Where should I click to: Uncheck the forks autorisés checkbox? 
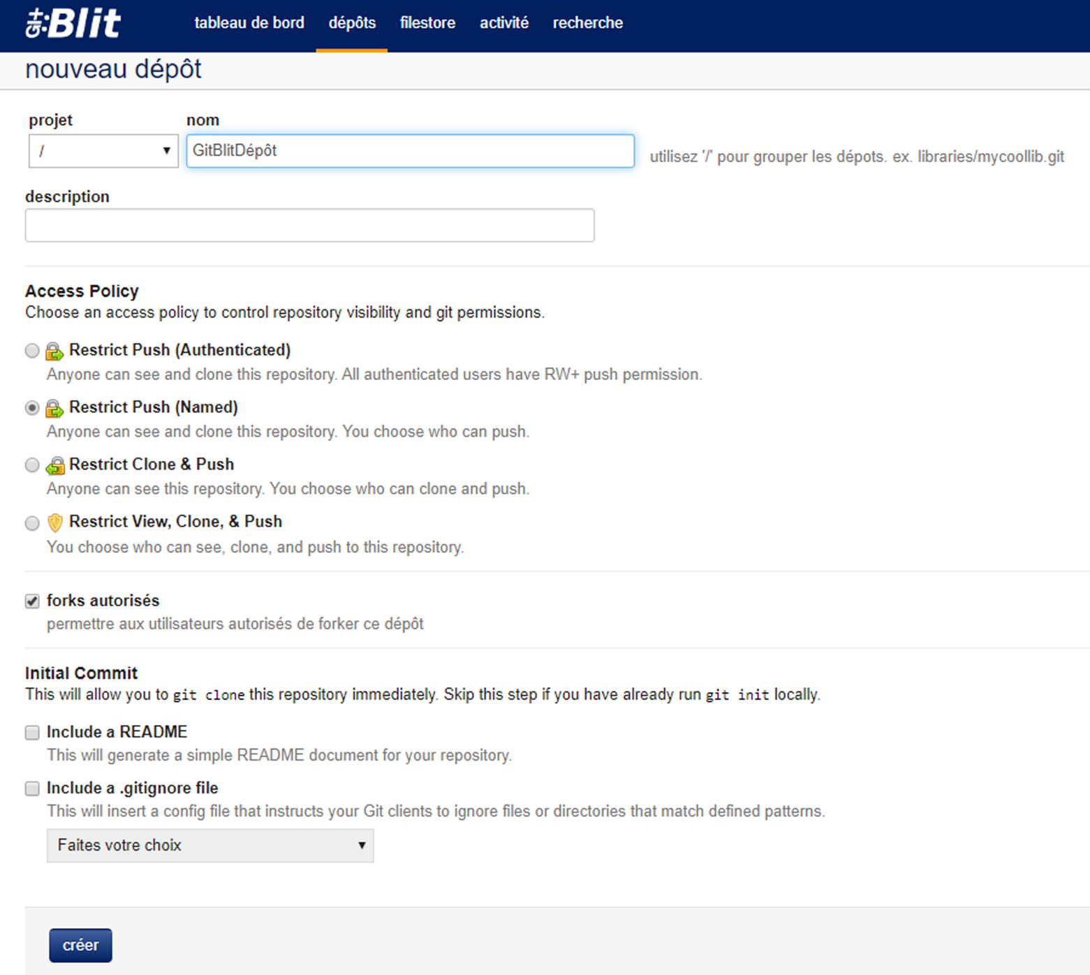(32, 601)
